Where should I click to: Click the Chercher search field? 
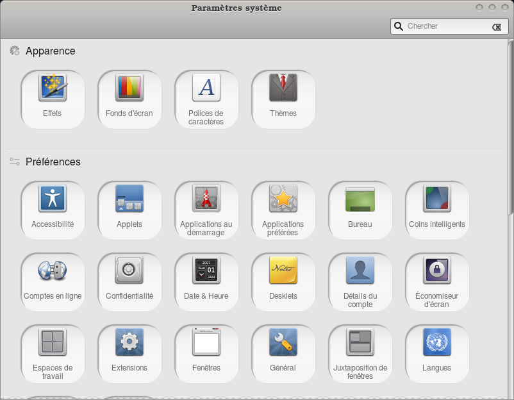449,26
